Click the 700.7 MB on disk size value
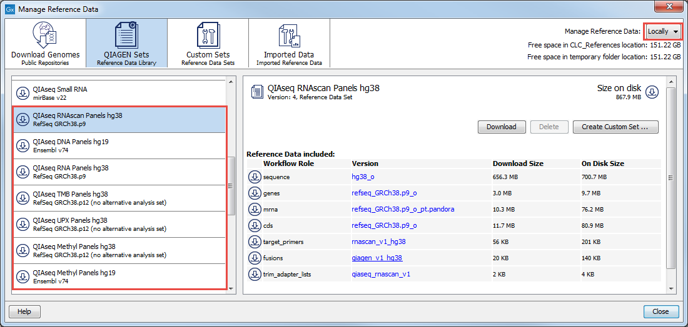The image size is (688, 327). pos(594,177)
